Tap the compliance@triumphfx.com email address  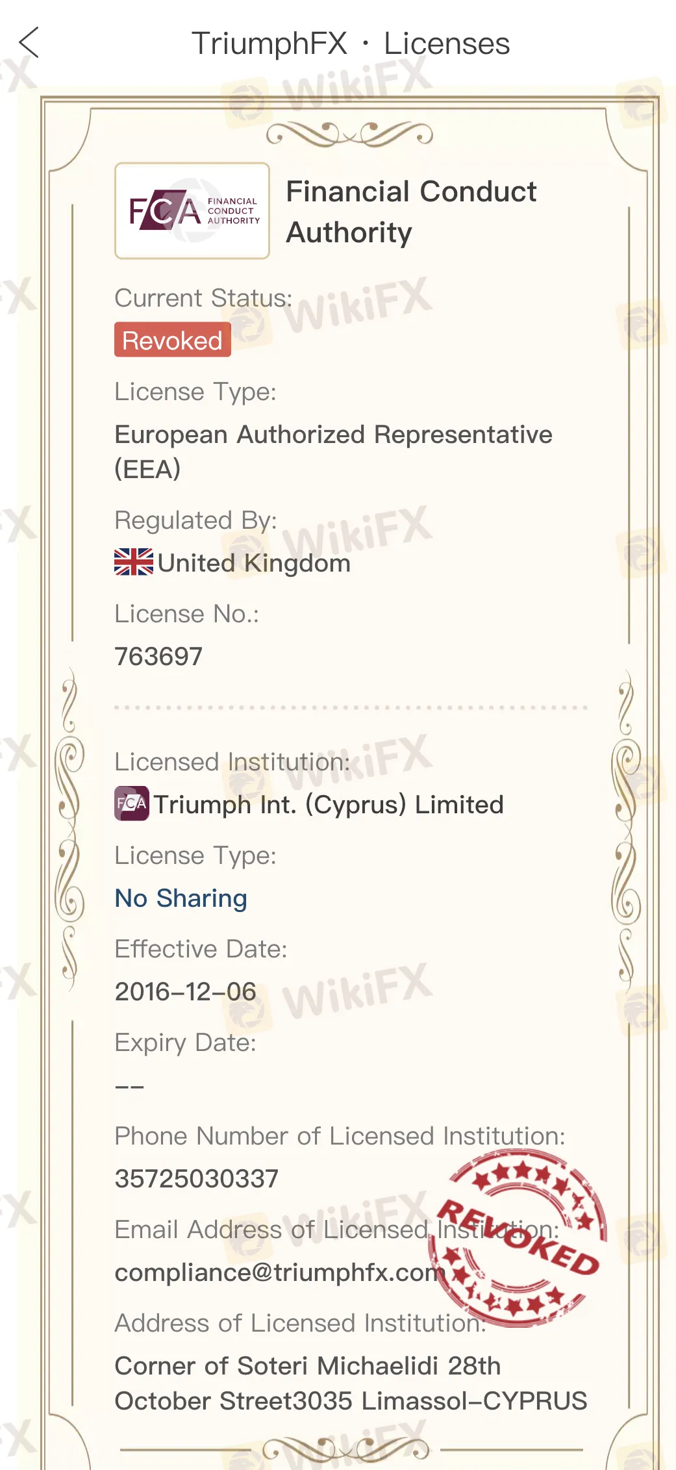coord(279,1272)
